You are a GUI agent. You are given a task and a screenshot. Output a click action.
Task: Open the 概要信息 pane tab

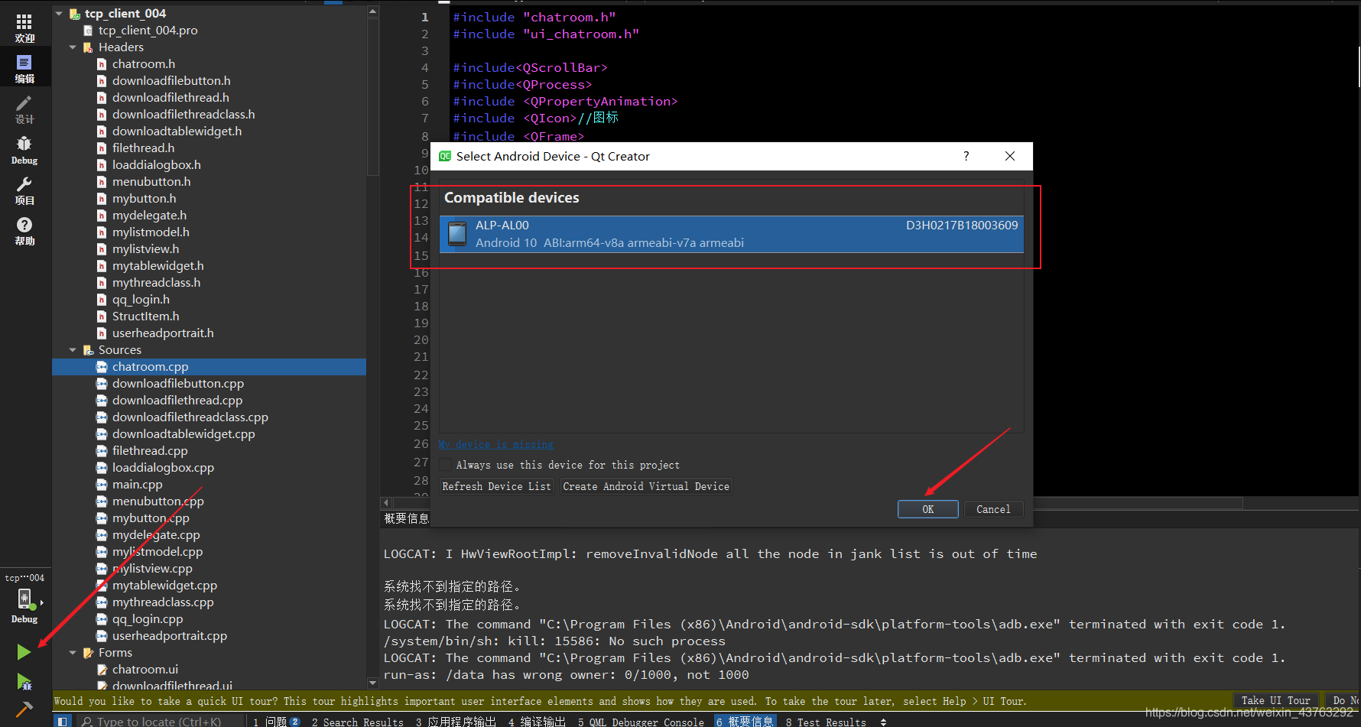pyautogui.click(x=745, y=722)
